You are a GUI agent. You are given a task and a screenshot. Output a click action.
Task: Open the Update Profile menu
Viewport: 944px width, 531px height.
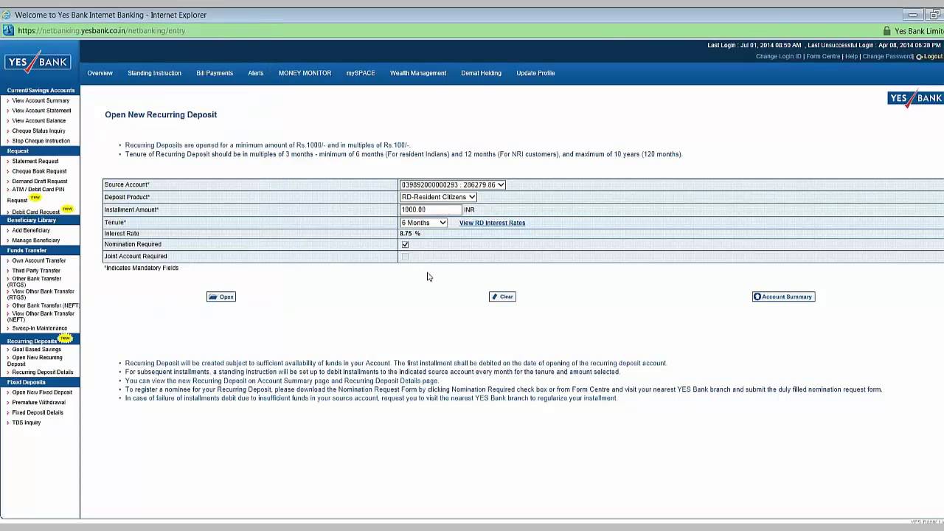tap(535, 73)
